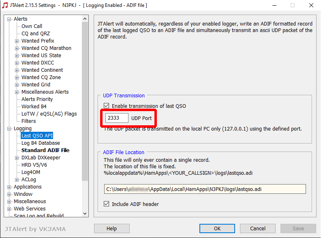Expand the Wanted Grid node
Viewport: 321px width, 238px height.
click(17, 85)
